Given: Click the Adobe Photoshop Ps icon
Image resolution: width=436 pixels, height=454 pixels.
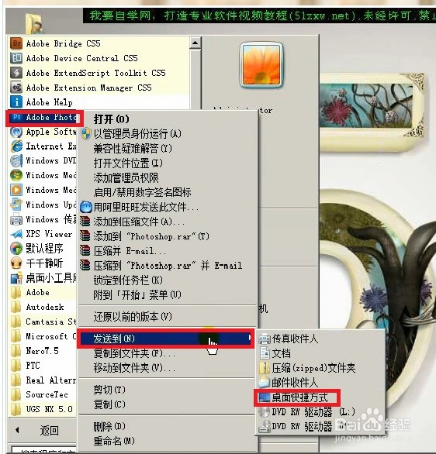Looking at the screenshot, I should tap(17, 117).
